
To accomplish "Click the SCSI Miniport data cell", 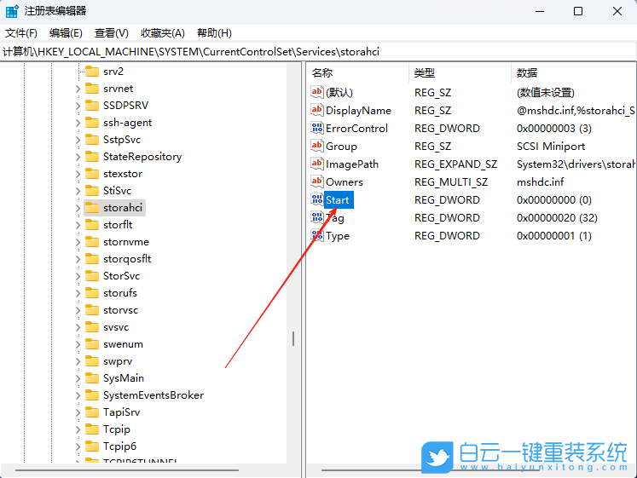I will click(551, 147).
